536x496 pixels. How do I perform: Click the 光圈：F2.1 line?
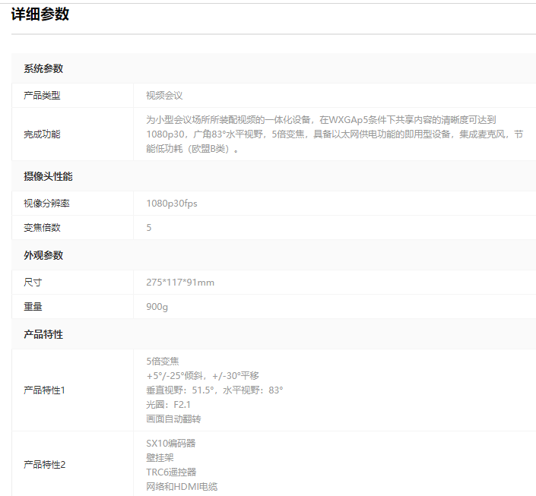(x=169, y=404)
